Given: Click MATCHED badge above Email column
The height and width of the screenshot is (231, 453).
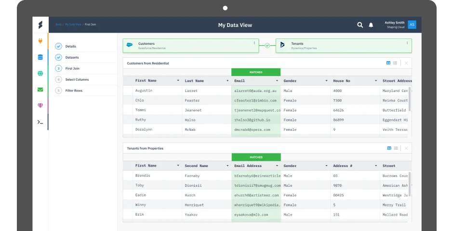Looking at the screenshot, I should 256,72.
